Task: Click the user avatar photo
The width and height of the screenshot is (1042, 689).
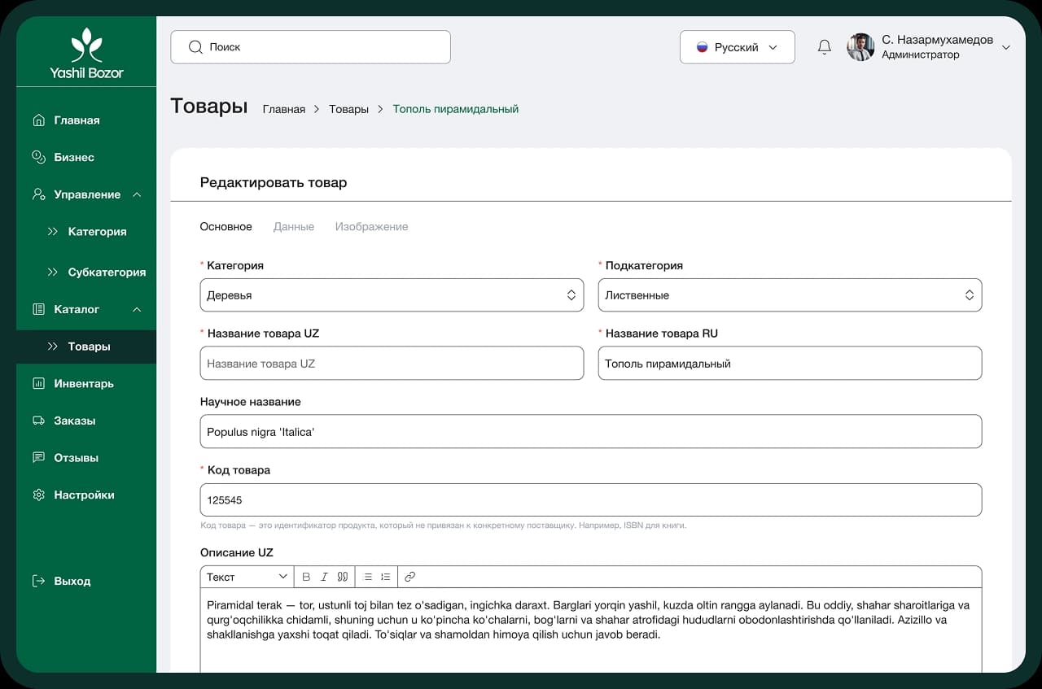Action: tap(860, 47)
